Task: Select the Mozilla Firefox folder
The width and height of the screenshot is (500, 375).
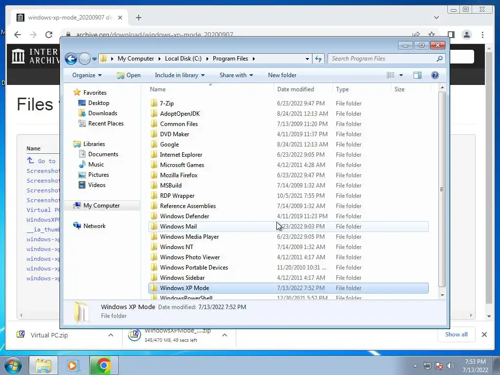Action: pos(179,175)
